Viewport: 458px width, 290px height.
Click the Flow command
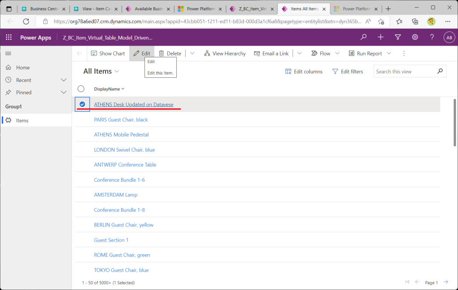point(321,54)
